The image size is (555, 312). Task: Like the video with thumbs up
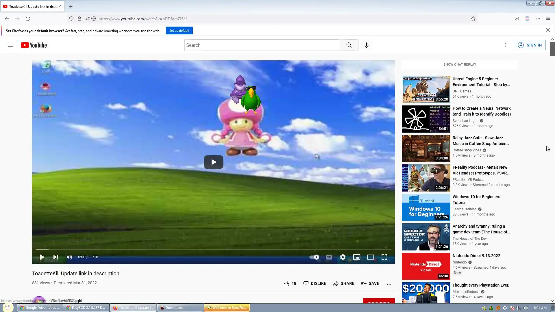[x=286, y=284]
